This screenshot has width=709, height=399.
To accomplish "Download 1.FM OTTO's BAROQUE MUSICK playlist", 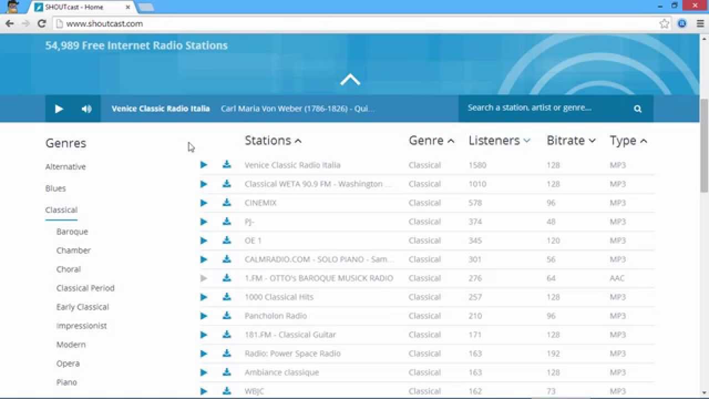I will point(227,278).
